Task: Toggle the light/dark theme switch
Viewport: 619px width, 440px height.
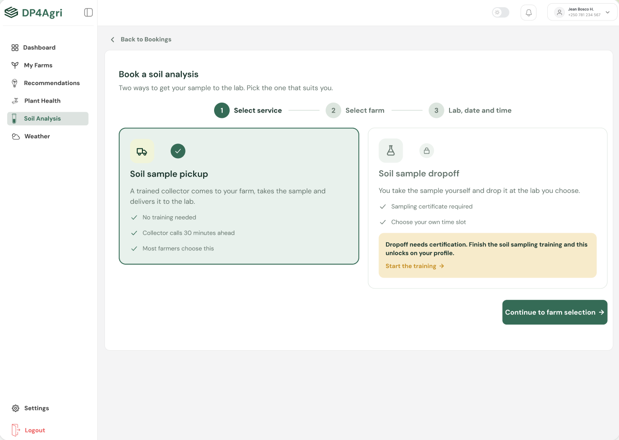Action: pyautogui.click(x=500, y=12)
